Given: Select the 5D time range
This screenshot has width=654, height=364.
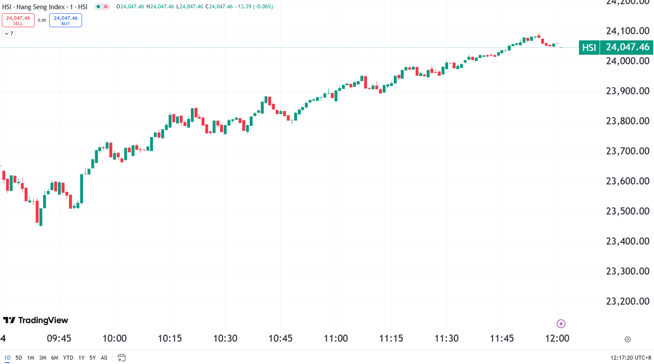Looking at the screenshot, I should coord(18,357).
